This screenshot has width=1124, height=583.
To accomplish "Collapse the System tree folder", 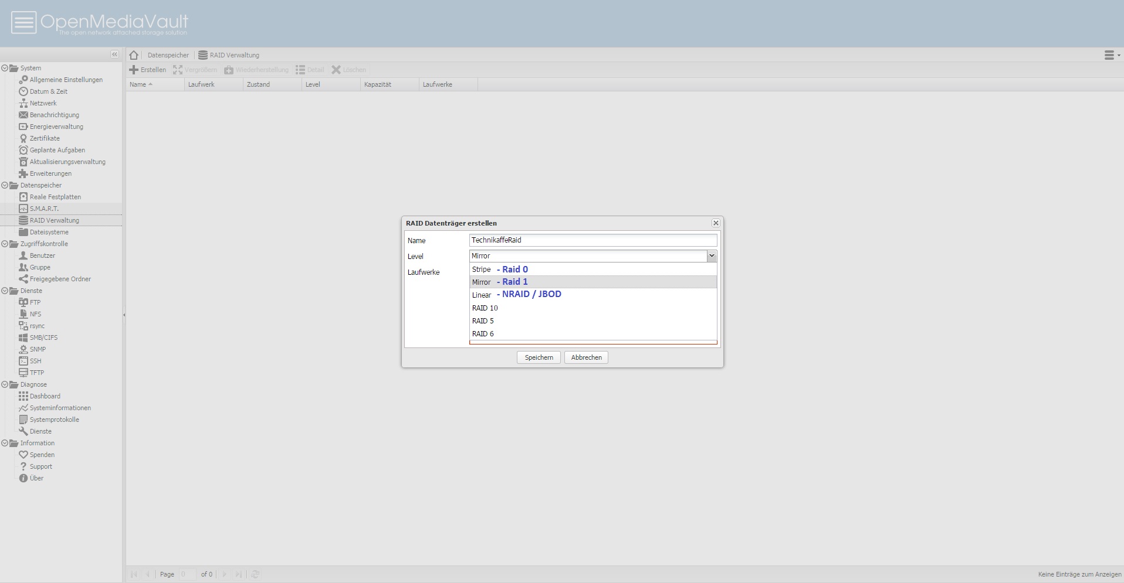I will (5, 68).
